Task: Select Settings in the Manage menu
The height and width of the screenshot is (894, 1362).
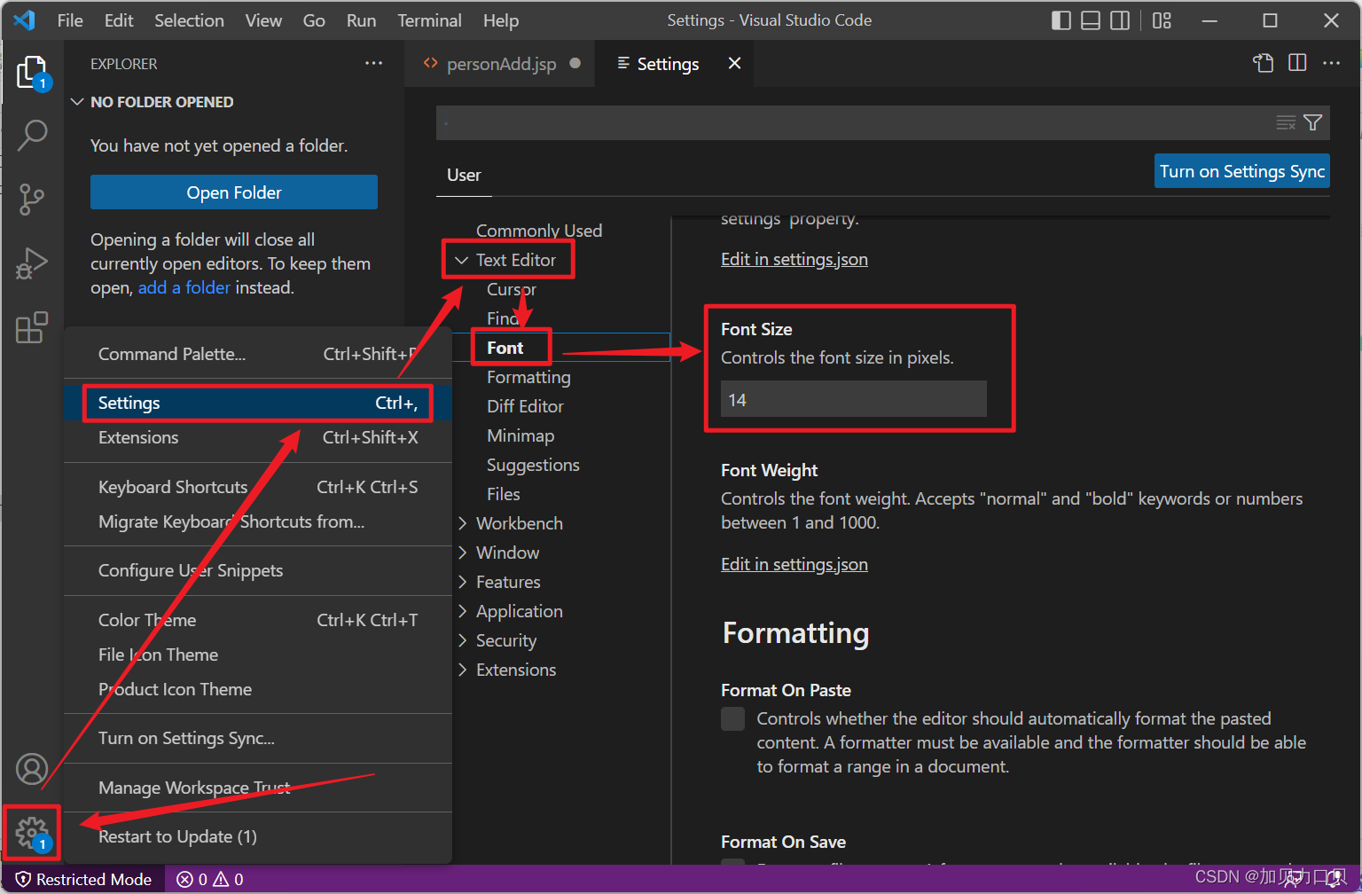Action: pos(257,403)
